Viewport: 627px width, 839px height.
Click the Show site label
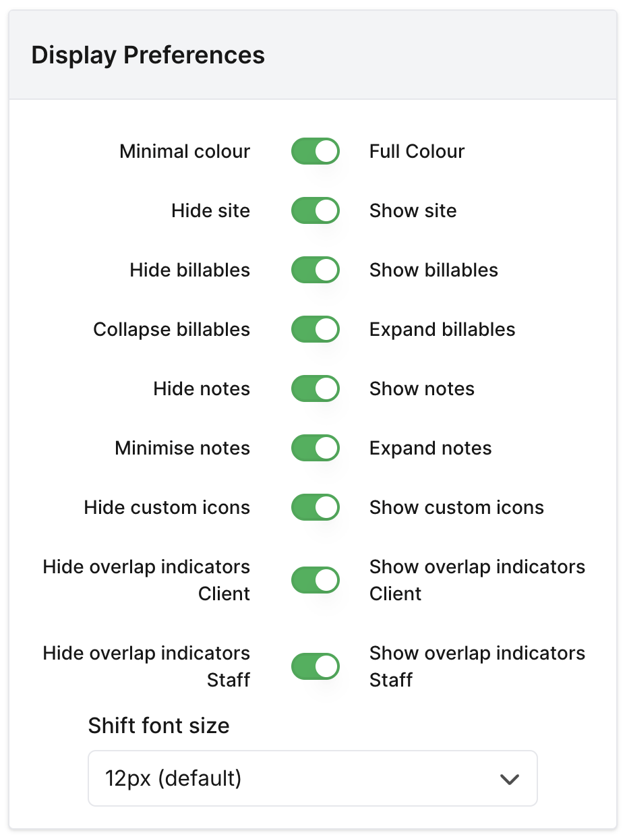413,211
